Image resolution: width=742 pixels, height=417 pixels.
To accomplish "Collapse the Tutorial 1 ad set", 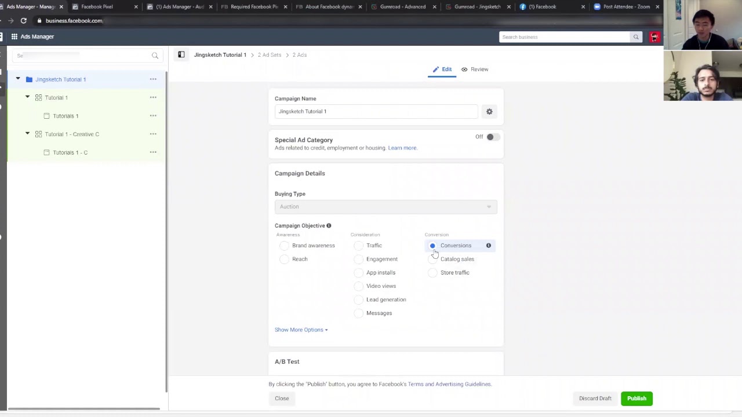I will pos(27,97).
